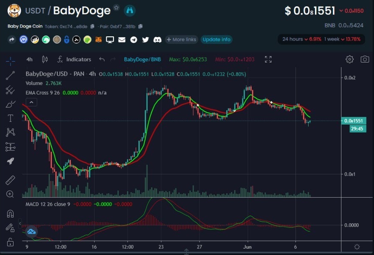Click the Min: $0.0₁₄1203 label

point(235,60)
